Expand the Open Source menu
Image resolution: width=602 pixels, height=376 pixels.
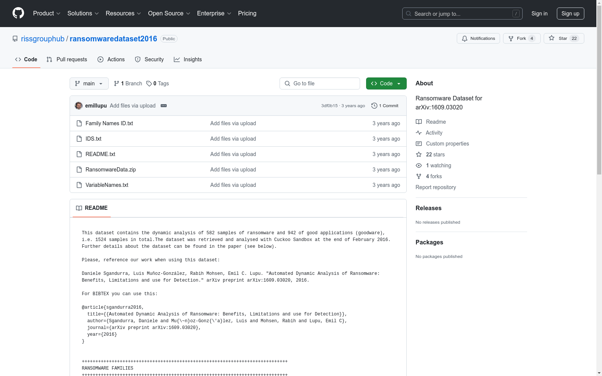(169, 13)
